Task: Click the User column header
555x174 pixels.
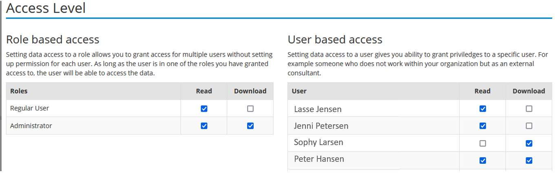Action: 299,91
